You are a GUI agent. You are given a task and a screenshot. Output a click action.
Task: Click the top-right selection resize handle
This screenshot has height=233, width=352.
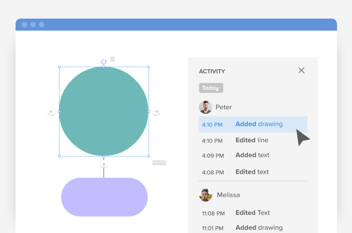pyautogui.click(x=149, y=67)
